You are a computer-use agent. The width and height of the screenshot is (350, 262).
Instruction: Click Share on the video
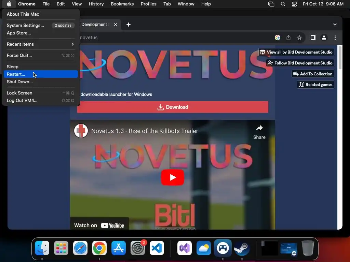(259, 132)
